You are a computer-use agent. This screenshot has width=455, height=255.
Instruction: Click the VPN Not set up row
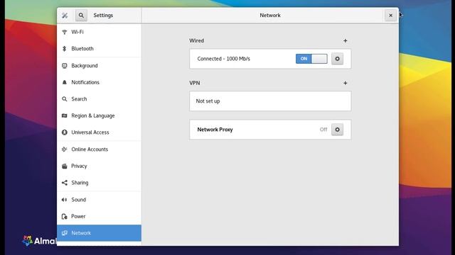coord(270,101)
